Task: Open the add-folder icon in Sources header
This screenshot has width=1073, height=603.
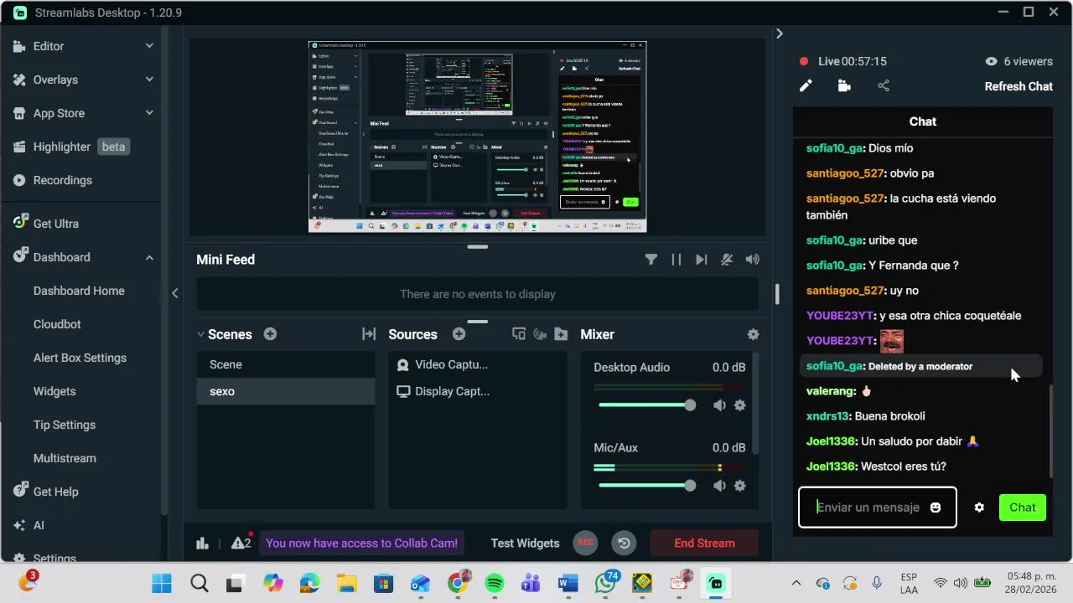Action: coord(561,334)
